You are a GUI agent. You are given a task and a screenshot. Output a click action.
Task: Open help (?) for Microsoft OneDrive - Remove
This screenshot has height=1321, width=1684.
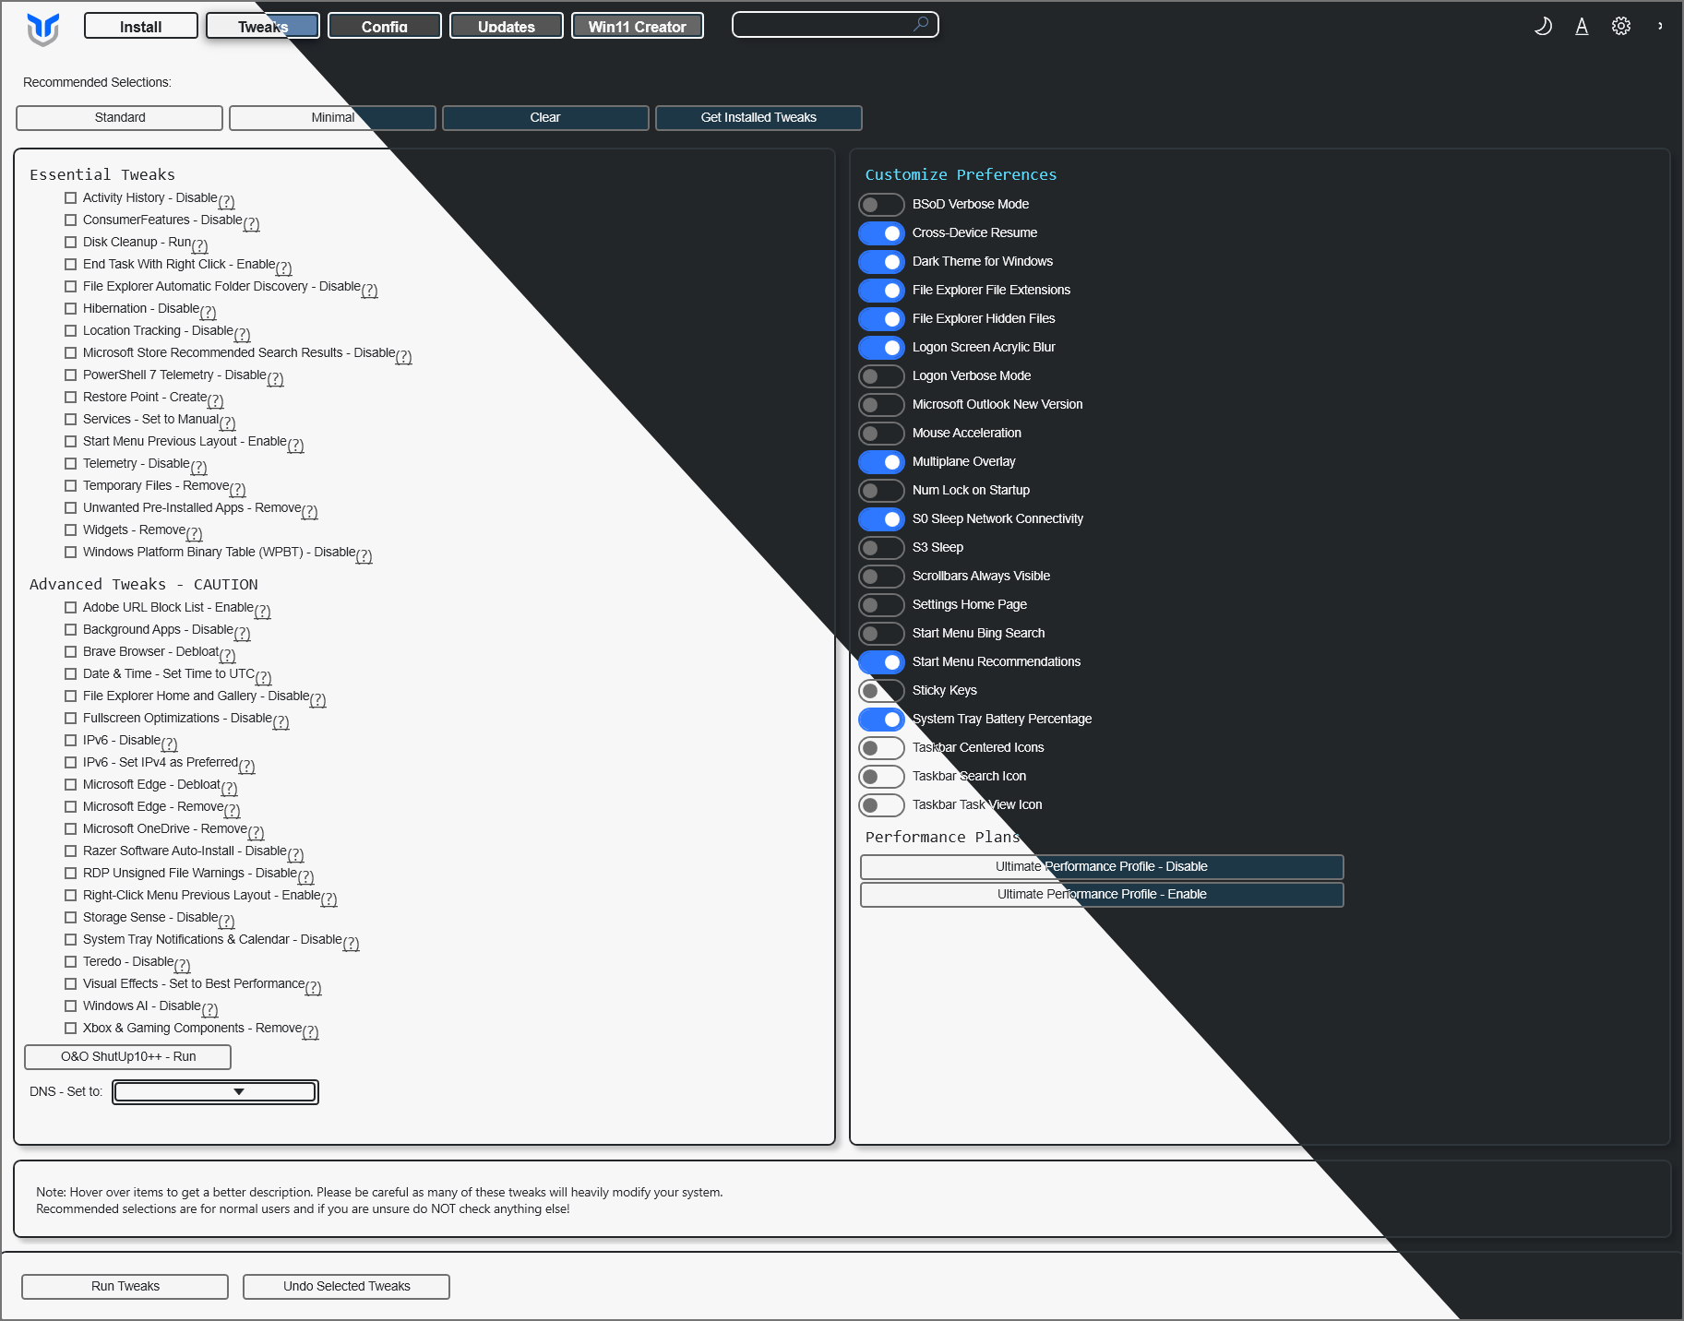pyautogui.click(x=257, y=832)
